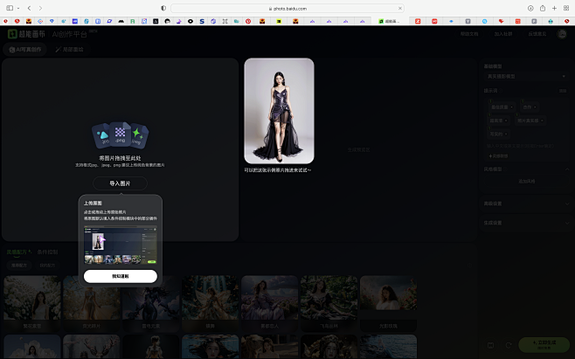Switch to the 条件控制 tab

point(47,252)
